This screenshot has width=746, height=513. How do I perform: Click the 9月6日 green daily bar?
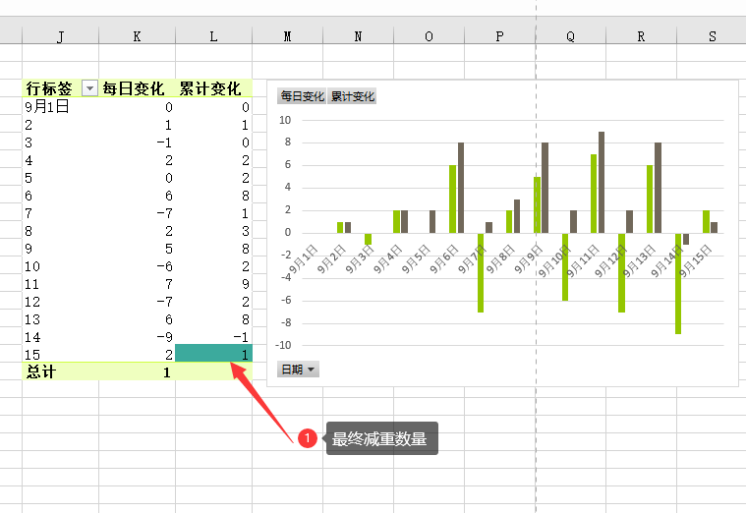tap(452, 199)
